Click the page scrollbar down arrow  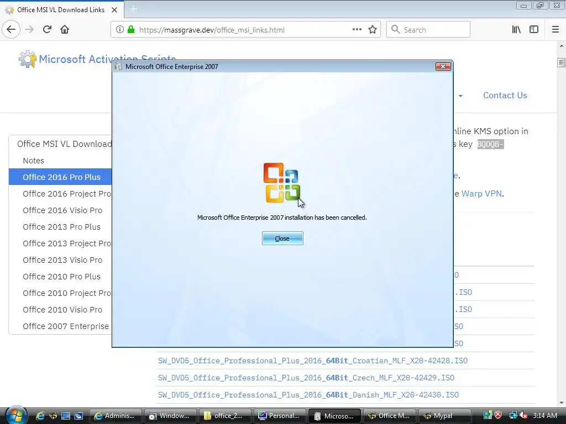562,402
